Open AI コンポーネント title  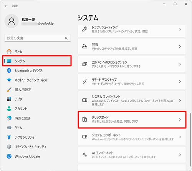[x=103, y=153]
